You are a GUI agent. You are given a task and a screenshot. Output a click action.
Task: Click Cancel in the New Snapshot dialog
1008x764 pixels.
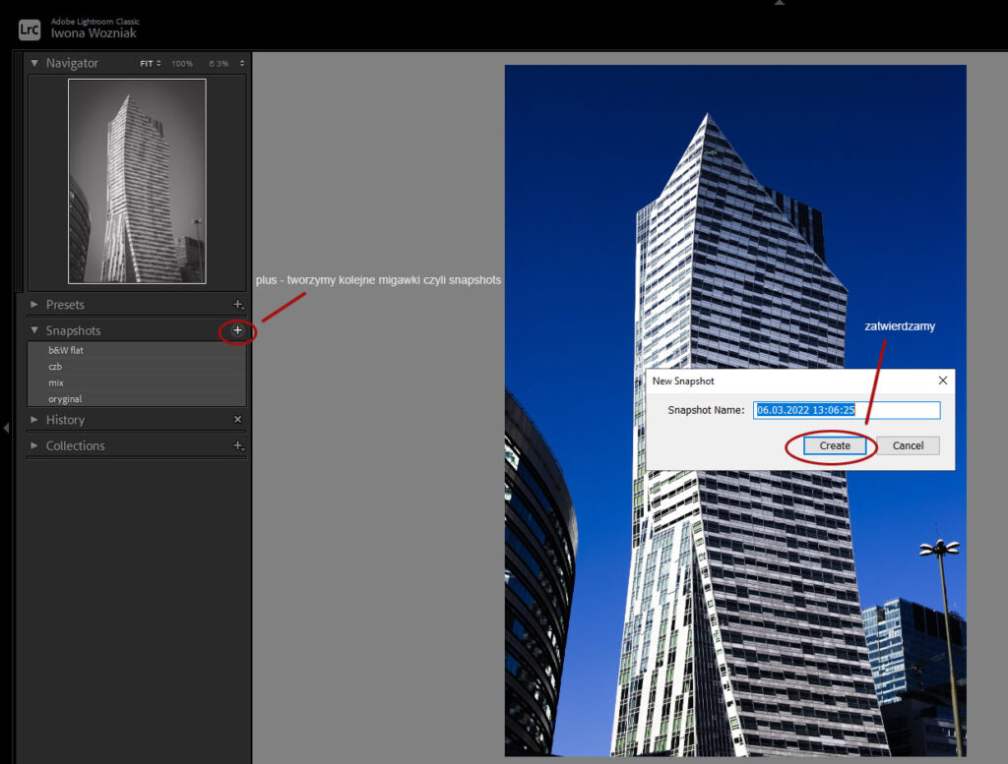[x=907, y=445]
